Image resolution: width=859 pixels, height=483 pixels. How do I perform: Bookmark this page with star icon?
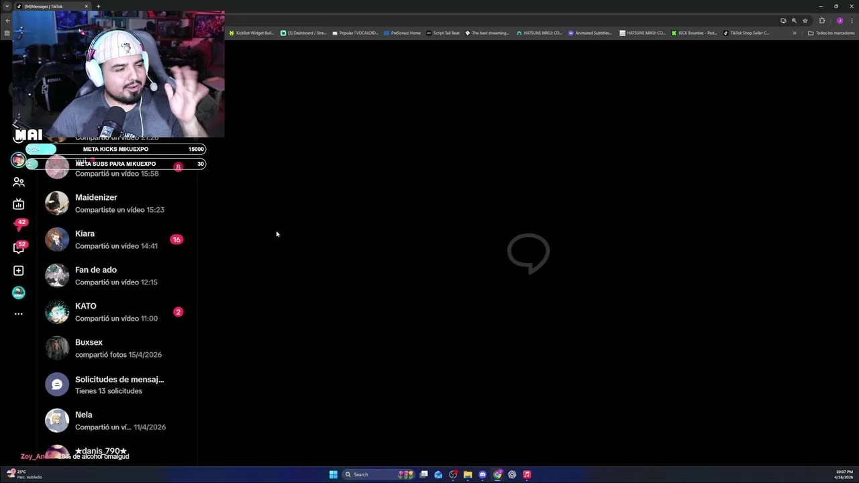805,21
